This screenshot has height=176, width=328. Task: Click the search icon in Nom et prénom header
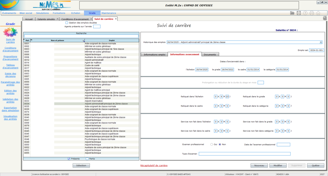pos(83,40)
